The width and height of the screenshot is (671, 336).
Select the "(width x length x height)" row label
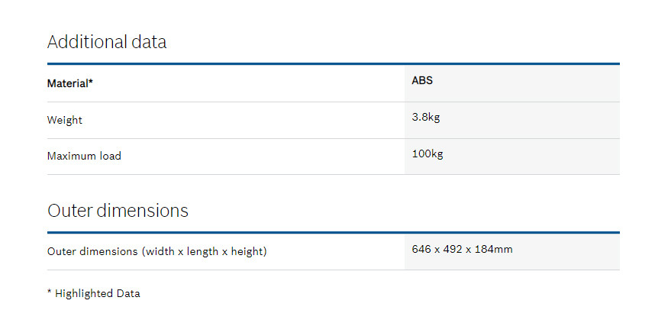tap(204, 251)
